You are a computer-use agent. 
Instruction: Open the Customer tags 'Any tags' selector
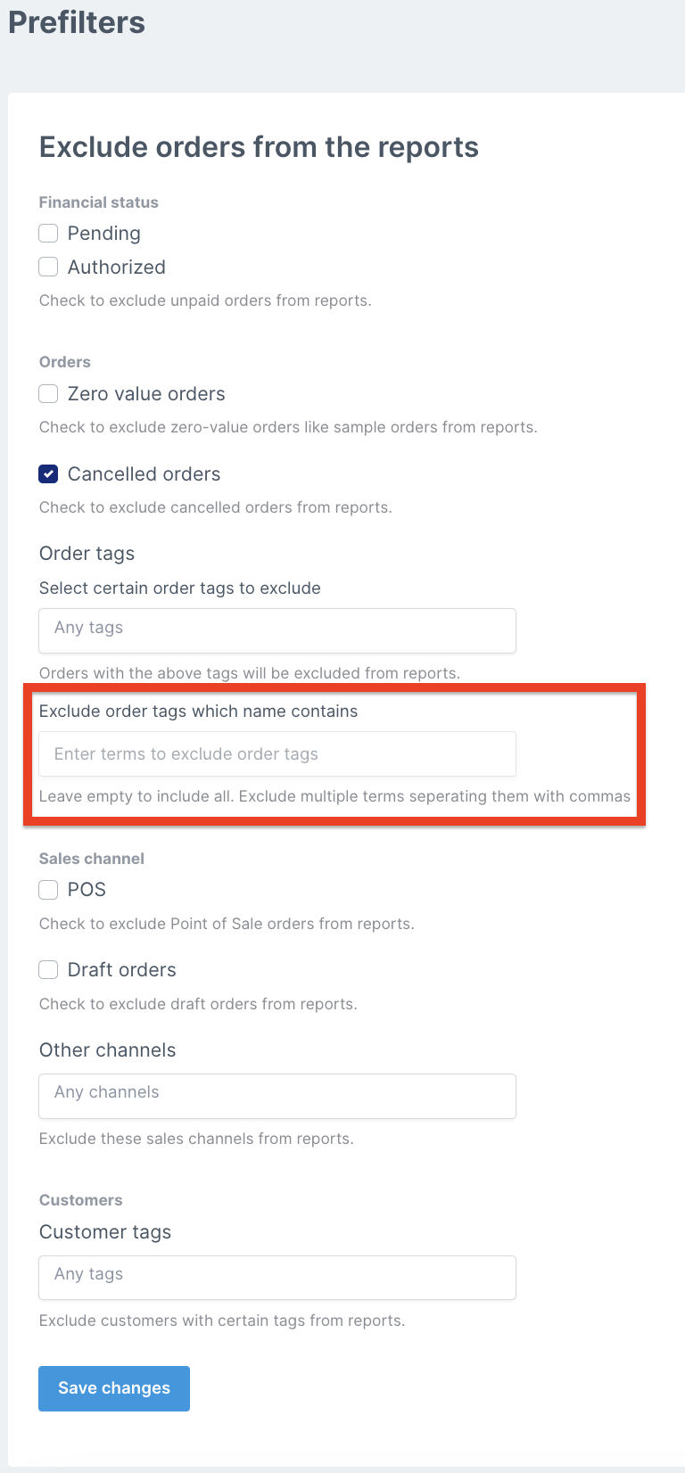point(277,1278)
